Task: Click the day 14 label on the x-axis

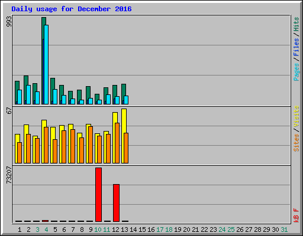Action: [133, 230]
